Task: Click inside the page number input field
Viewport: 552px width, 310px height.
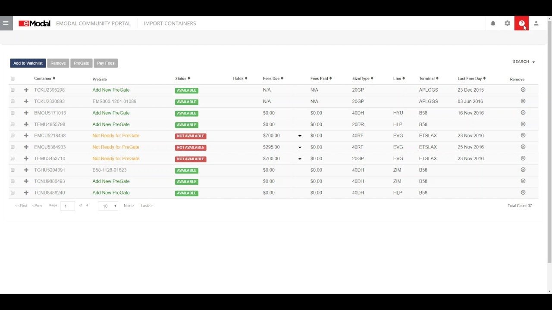Action: (67, 206)
